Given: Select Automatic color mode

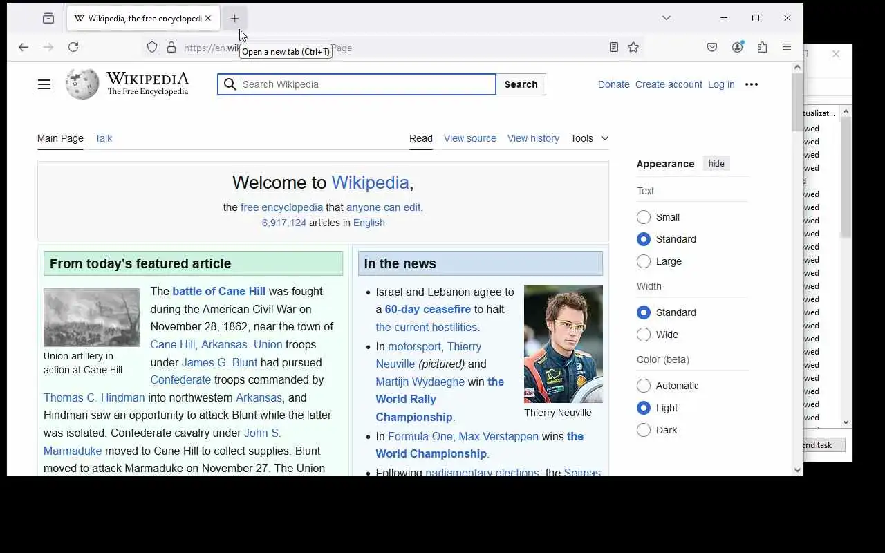Looking at the screenshot, I should [x=644, y=386].
